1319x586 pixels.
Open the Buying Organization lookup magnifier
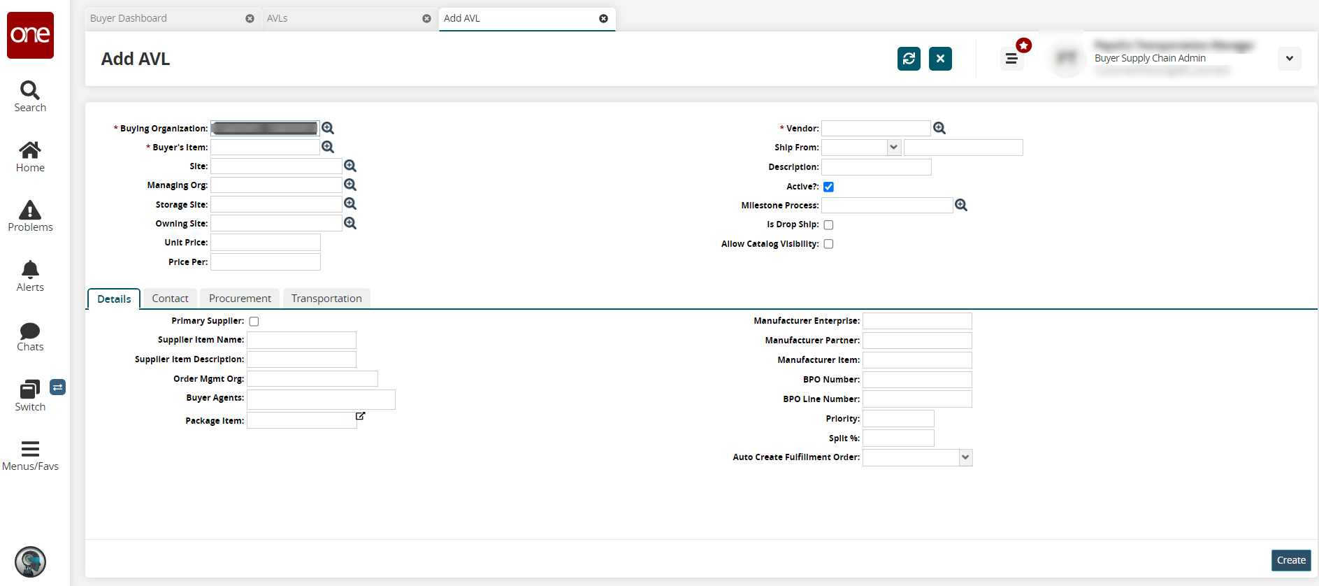(328, 128)
